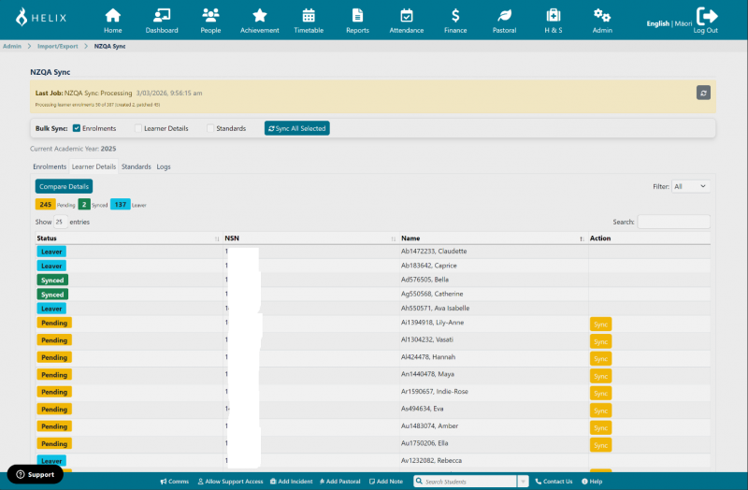Switch to the Standards tab
748x490 pixels.
136,166
